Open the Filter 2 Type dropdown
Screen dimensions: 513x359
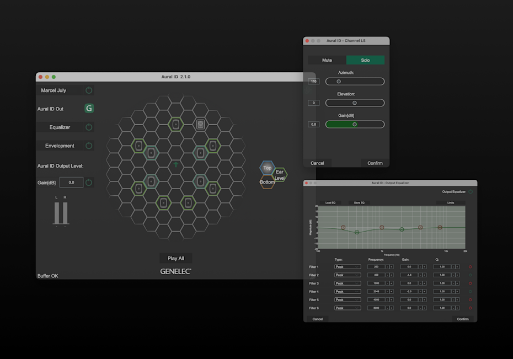(x=348, y=275)
